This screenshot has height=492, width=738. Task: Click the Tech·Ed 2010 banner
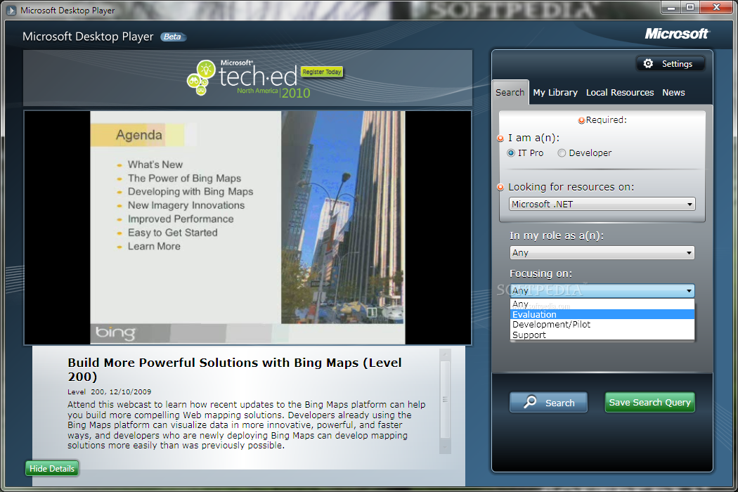(x=247, y=78)
